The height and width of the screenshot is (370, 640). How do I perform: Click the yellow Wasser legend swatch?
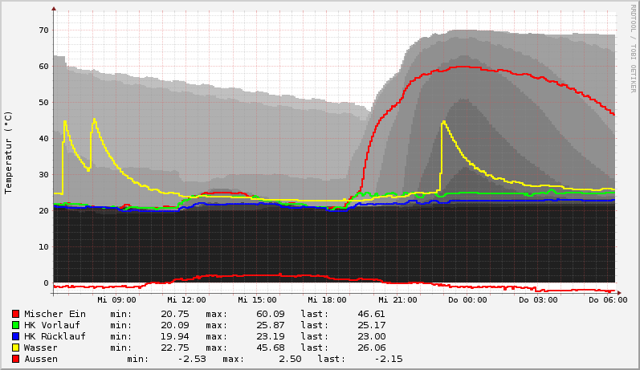(15, 348)
